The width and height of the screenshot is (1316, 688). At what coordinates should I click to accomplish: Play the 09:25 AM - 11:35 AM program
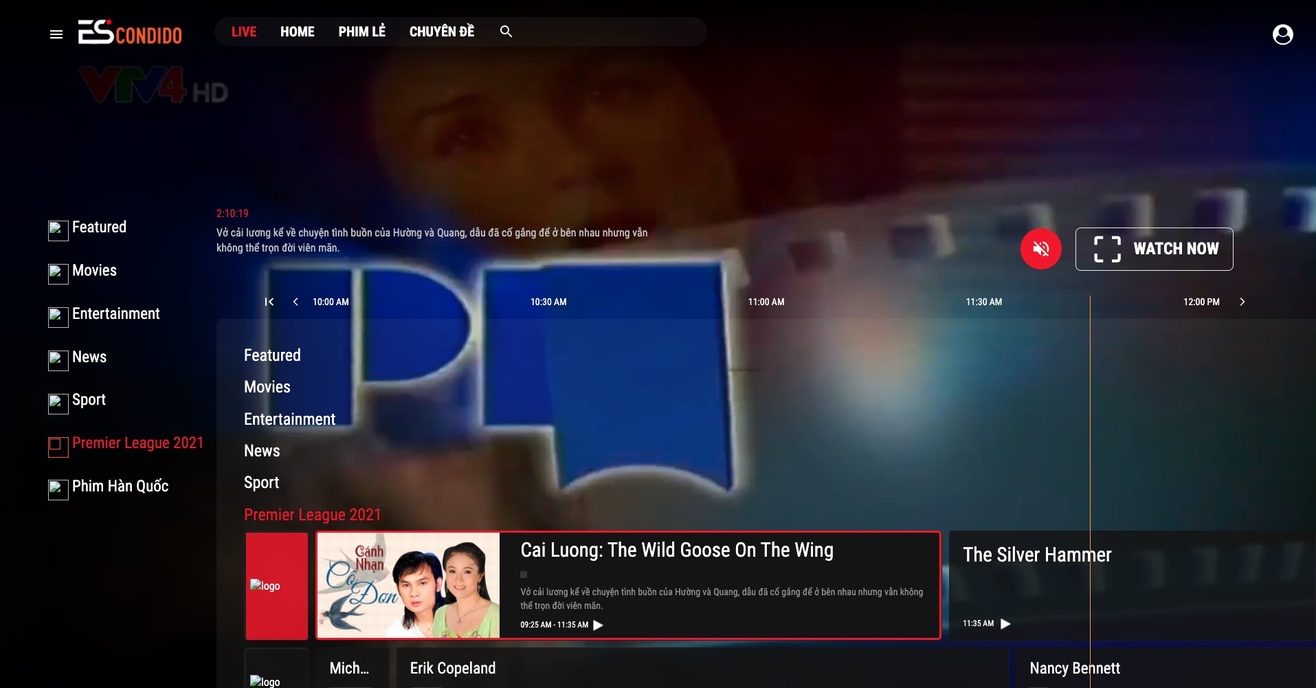coord(598,625)
